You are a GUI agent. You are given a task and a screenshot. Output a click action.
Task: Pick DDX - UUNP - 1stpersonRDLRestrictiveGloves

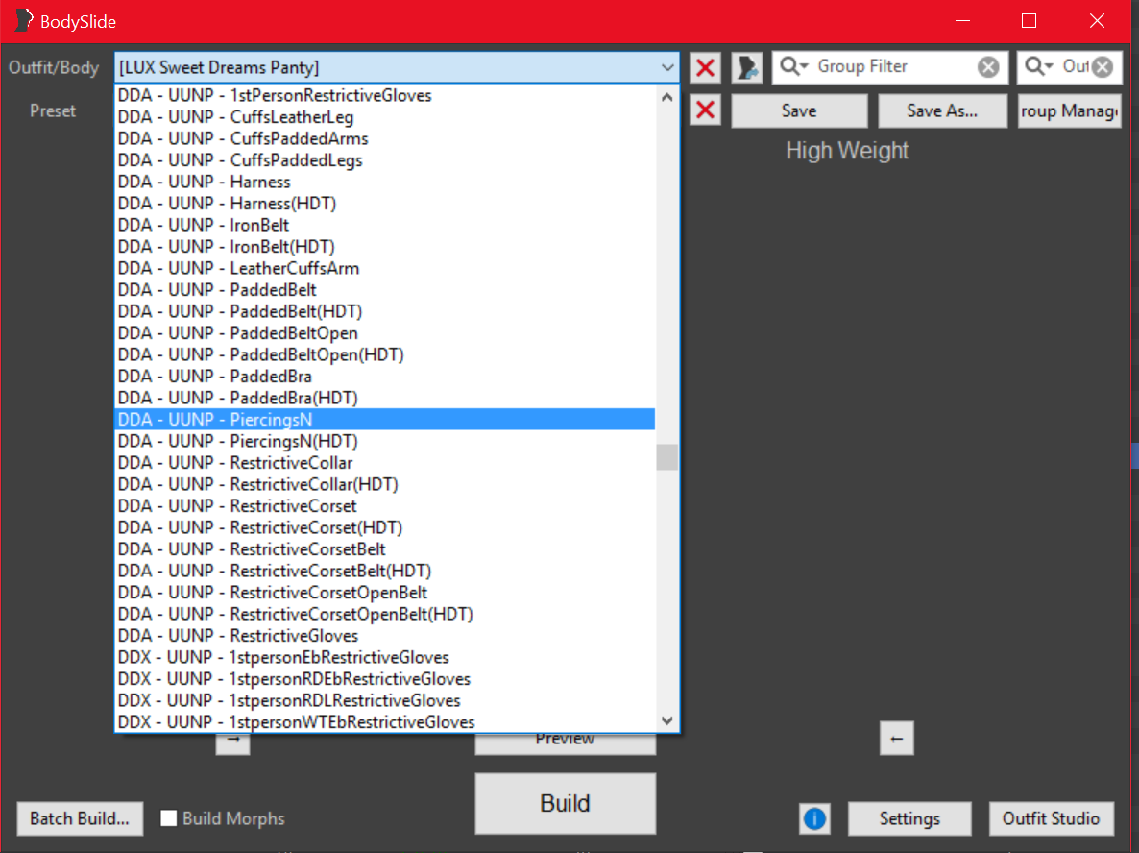pyautogui.click(x=385, y=700)
